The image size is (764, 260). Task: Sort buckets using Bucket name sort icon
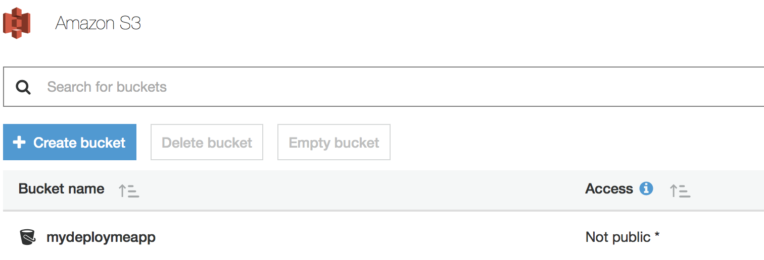pos(128,191)
